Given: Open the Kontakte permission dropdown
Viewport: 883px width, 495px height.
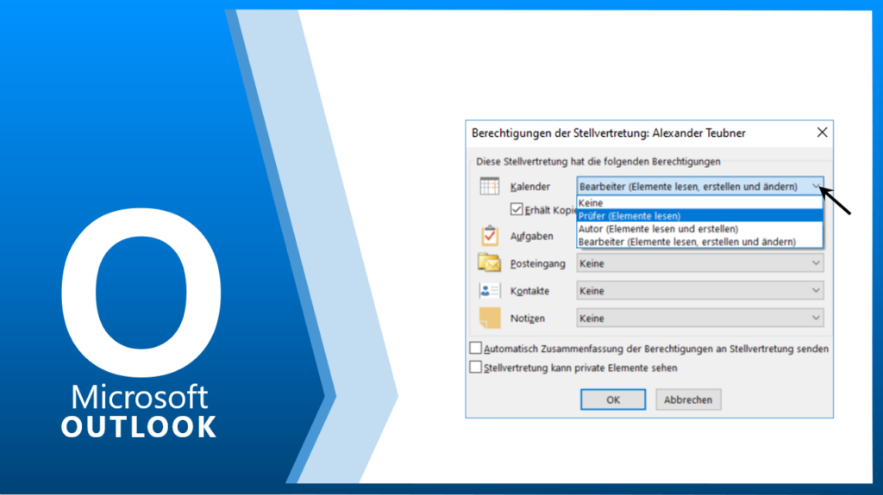Looking at the screenshot, I should point(699,291).
